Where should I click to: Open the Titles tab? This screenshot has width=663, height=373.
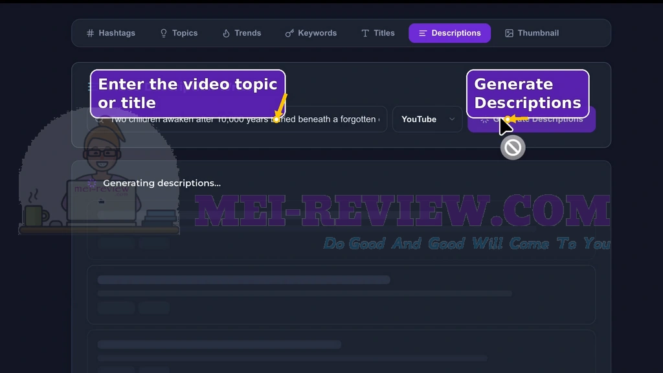click(378, 33)
